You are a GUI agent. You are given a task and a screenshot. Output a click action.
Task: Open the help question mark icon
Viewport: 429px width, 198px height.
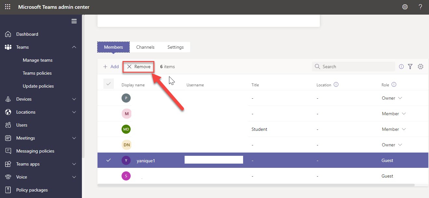pyautogui.click(x=420, y=7)
